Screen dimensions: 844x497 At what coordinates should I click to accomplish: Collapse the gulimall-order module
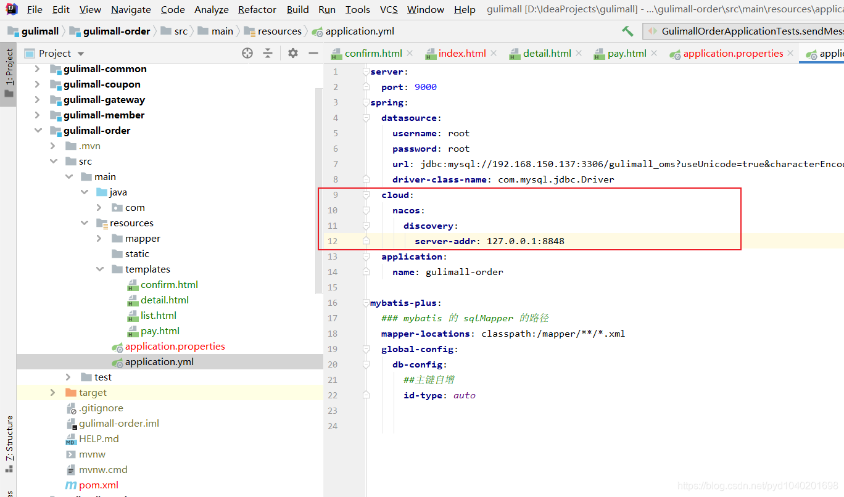click(38, 130)
